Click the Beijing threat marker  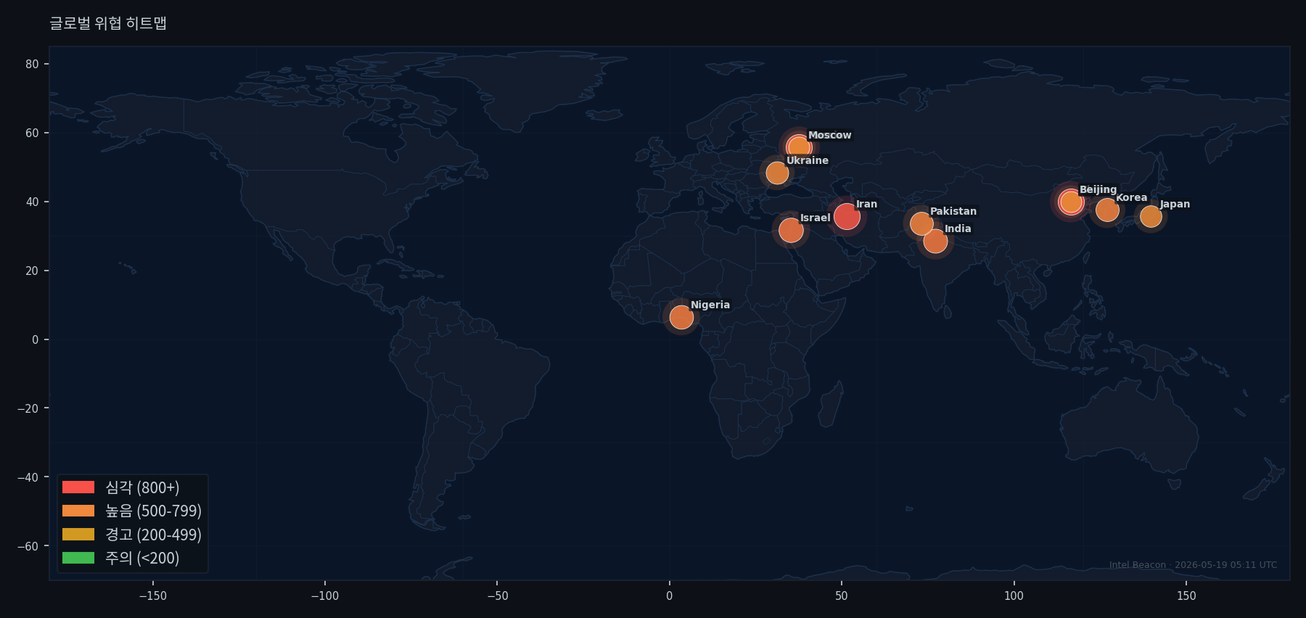point(1071,202)
